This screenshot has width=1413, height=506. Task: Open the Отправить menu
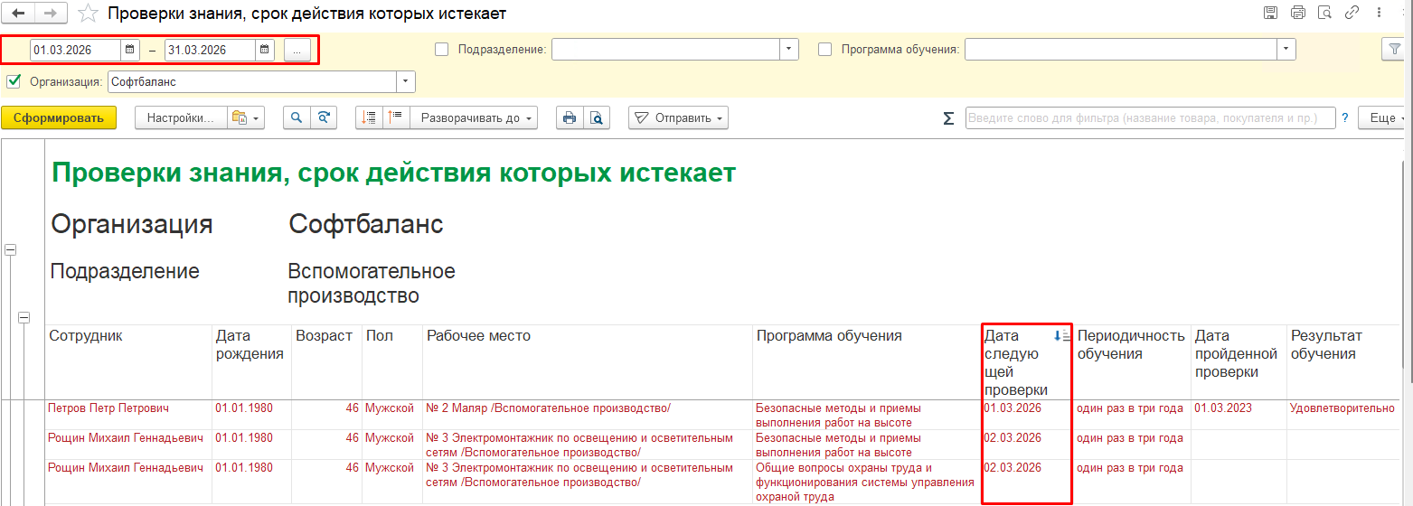coord(678,117)
